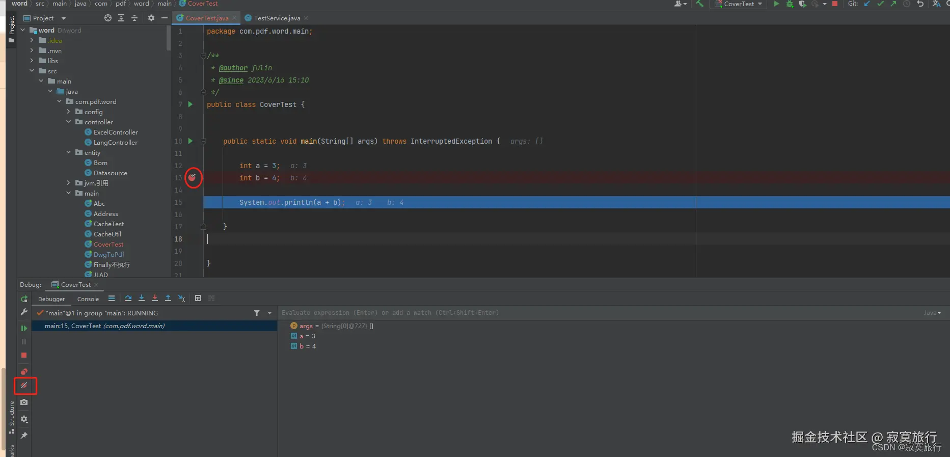Click the Step Into debugger icon

coord(142,299)
